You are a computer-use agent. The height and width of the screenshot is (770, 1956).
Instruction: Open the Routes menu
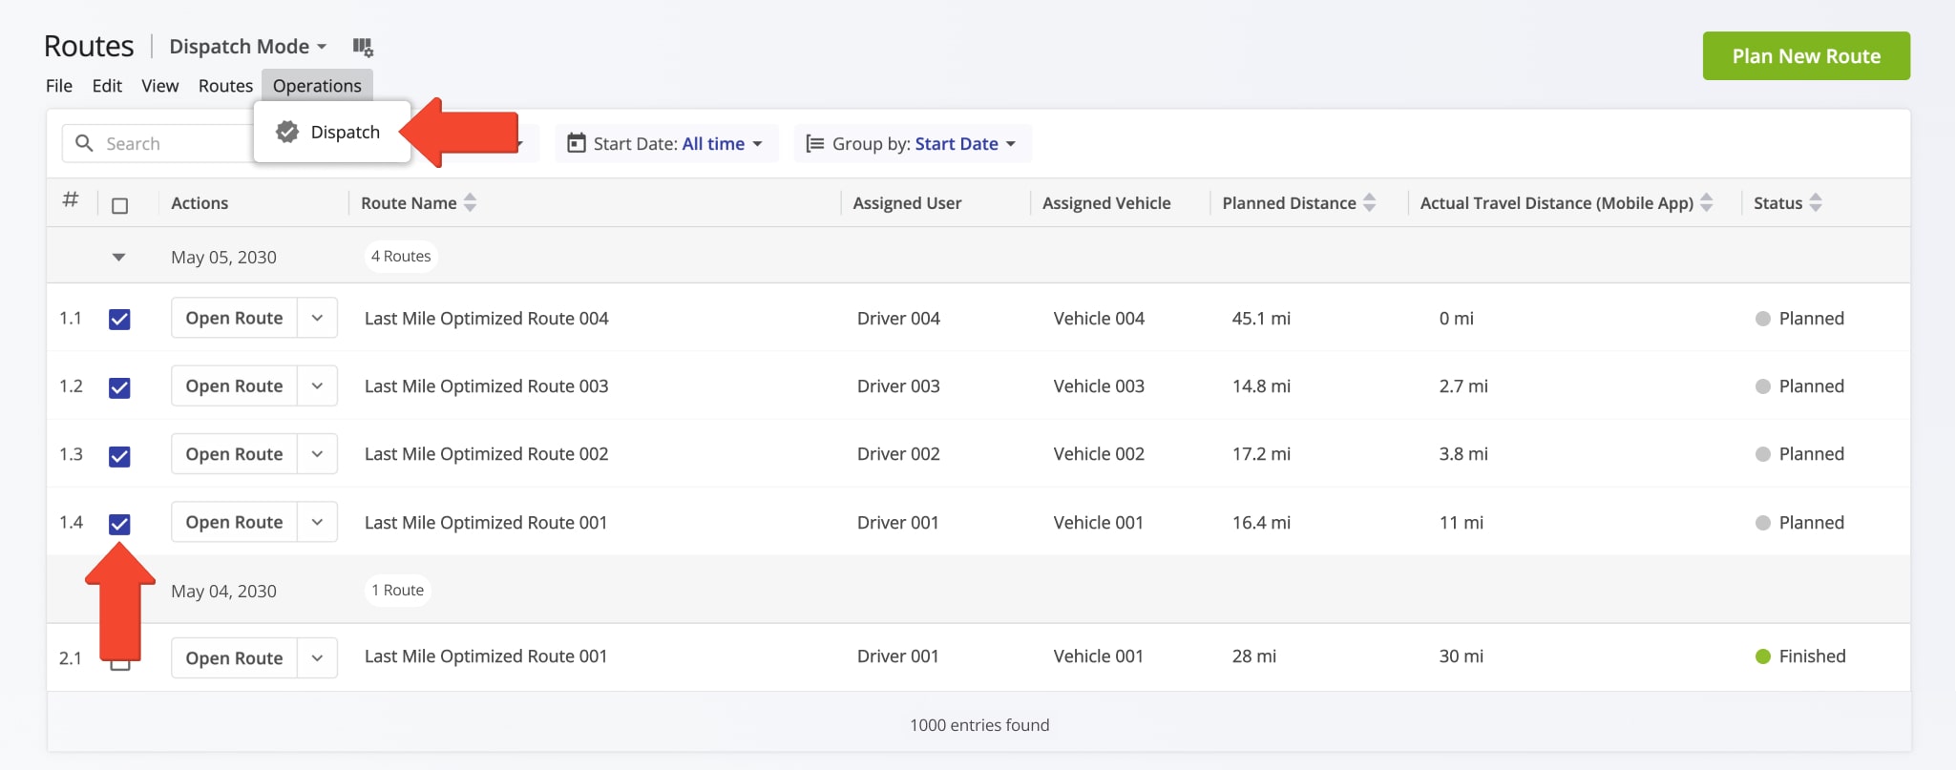point(225,86)
